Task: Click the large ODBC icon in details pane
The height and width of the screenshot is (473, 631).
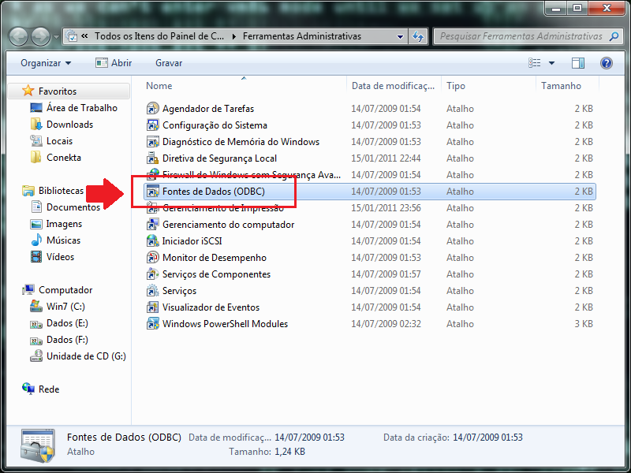Action: [38, 445]
